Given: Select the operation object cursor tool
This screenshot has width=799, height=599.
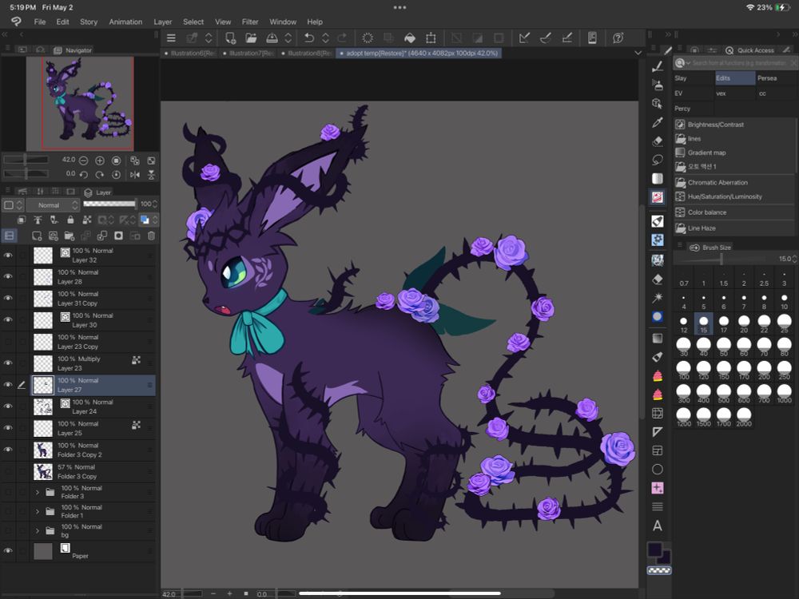Looking at the screenshot, I should 658,103.
